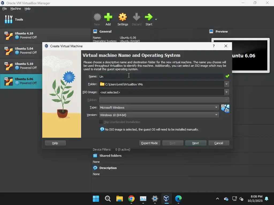Open the Version combo box

(159, 115)
